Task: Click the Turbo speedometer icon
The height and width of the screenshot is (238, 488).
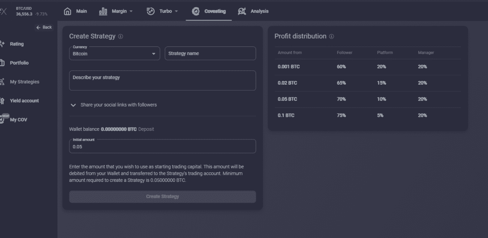Action: click(x=151, y=11)
